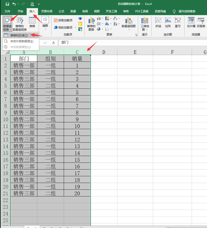Insert 柱形 column sparkline
207x228 pixels.
(x=168, y=22)
